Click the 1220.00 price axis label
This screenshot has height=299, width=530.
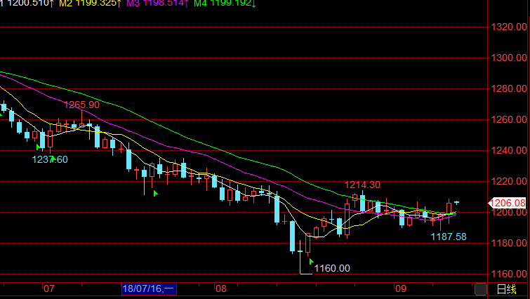509,181
